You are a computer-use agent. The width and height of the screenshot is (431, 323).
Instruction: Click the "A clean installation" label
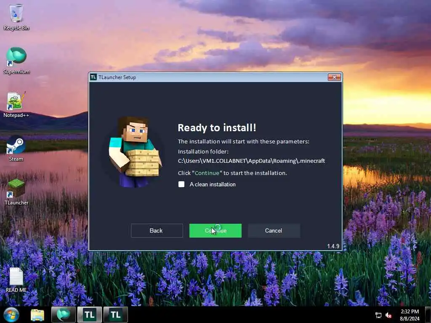[x=213, y=184]
